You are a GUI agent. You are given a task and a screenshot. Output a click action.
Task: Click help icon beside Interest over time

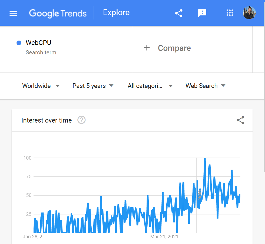tap(81, 120)
